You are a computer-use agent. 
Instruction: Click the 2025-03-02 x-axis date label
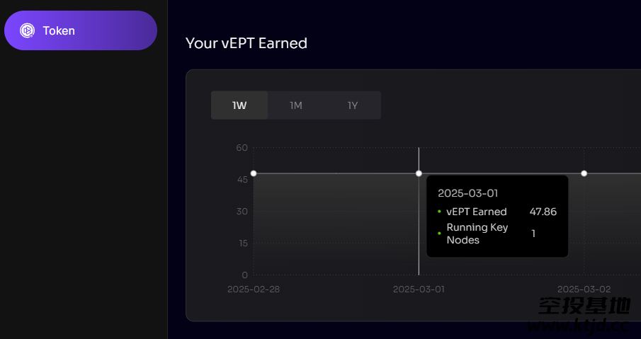point(584,289)
